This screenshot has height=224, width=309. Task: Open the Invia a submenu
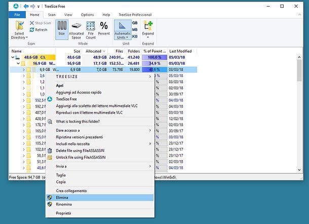coord(100,166)
